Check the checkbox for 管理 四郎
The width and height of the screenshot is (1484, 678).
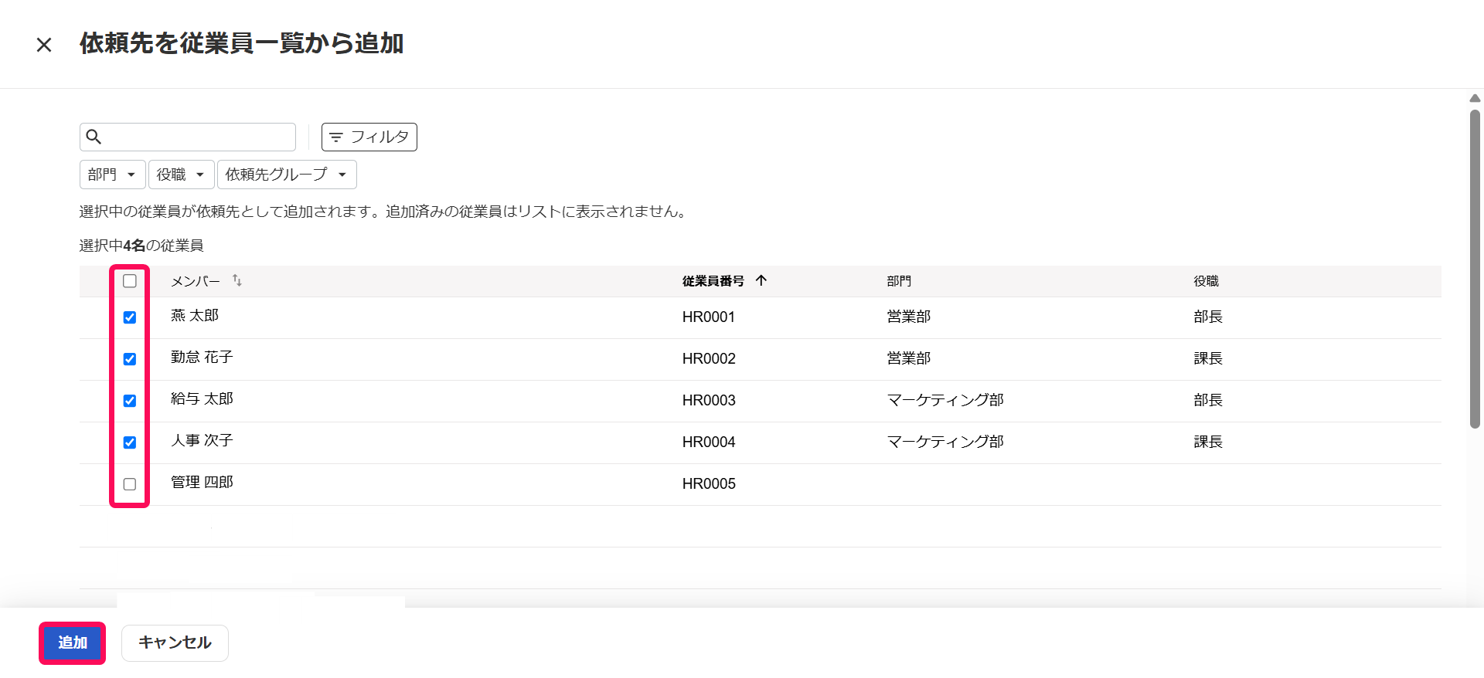click(130, 484)
